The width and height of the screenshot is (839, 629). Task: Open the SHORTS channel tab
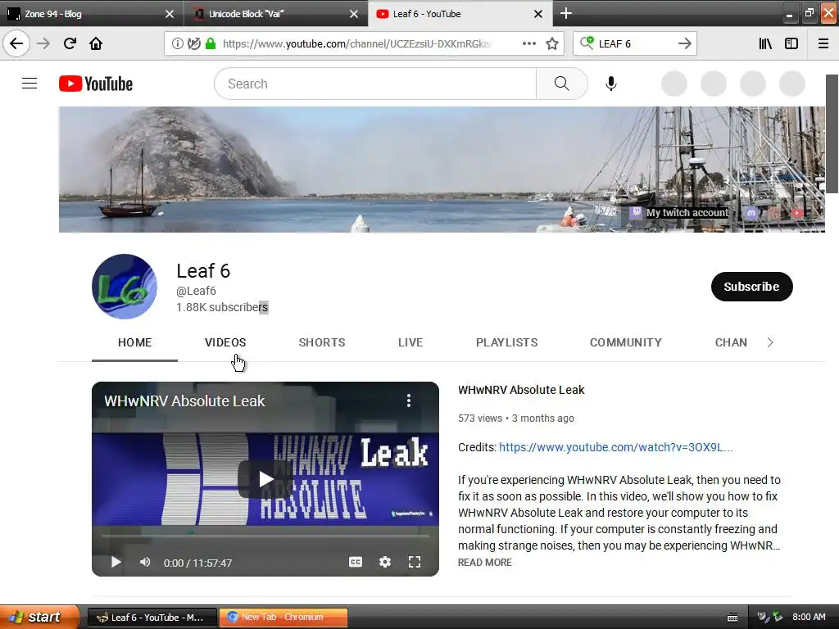pyautogui.click(x=322, y=342)
